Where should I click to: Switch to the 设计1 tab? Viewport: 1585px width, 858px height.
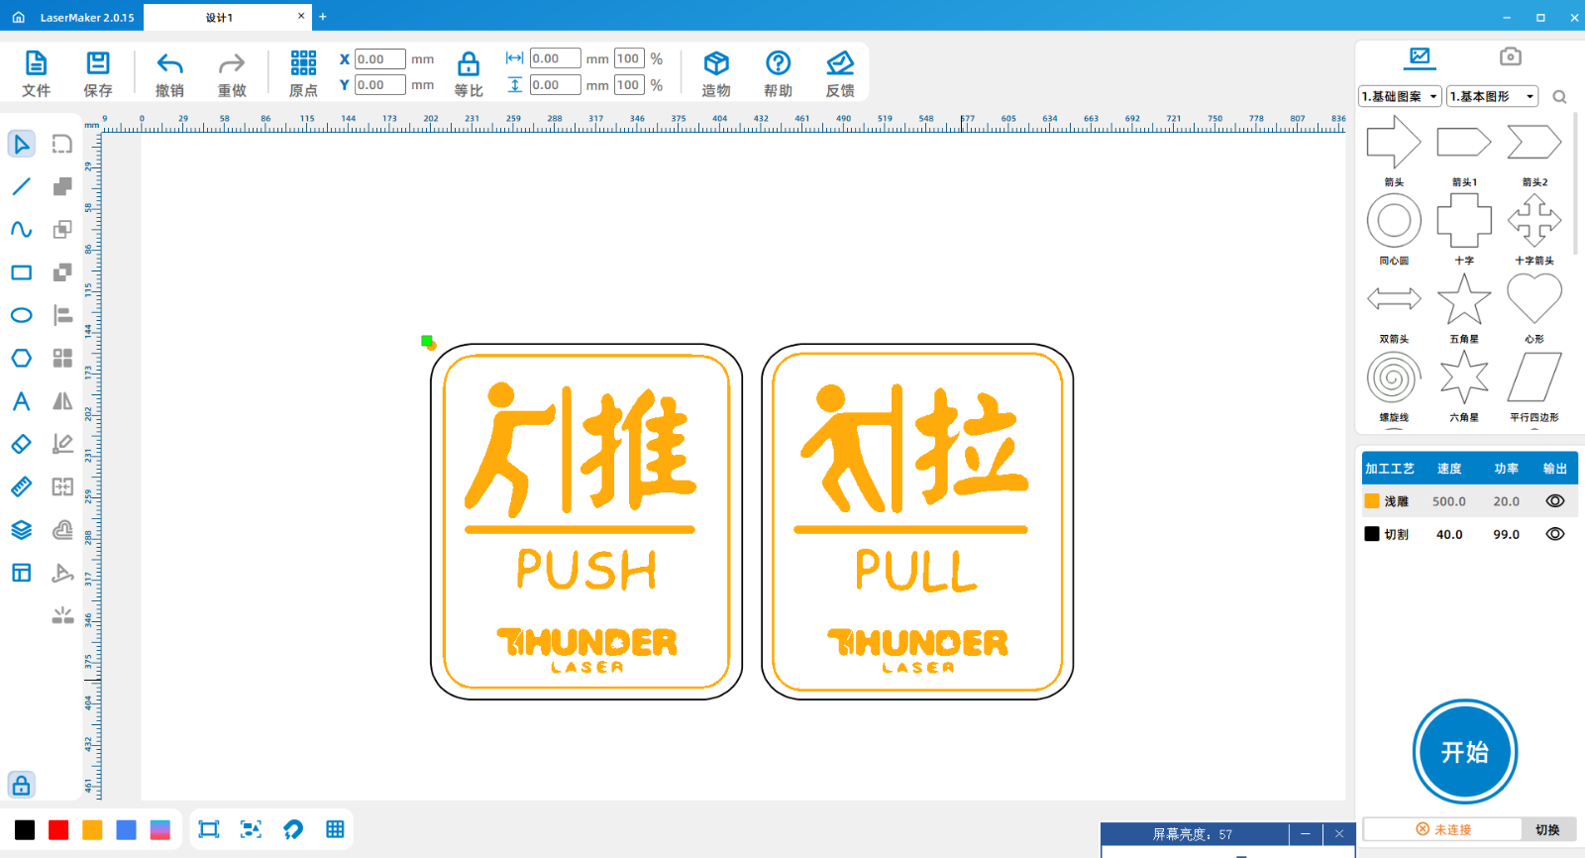point(220,17)
